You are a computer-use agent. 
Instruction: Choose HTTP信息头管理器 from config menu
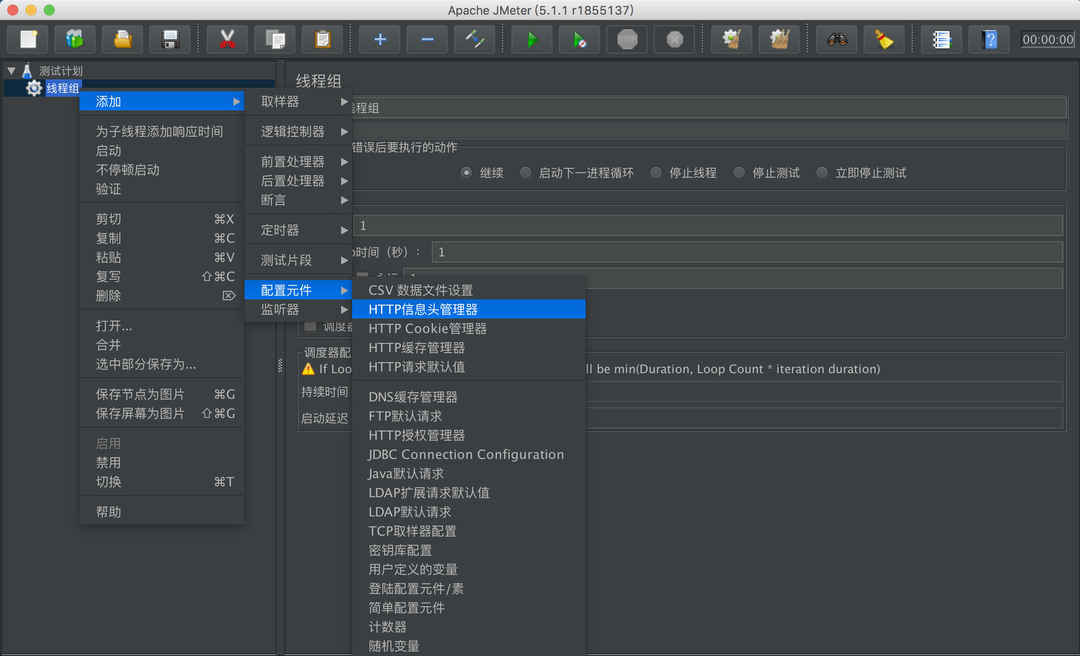pos(469,309)
